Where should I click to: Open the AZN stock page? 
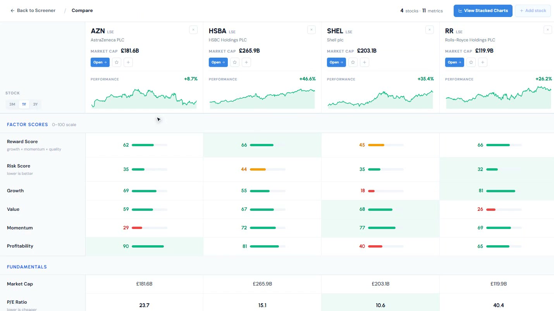[100, 62]
